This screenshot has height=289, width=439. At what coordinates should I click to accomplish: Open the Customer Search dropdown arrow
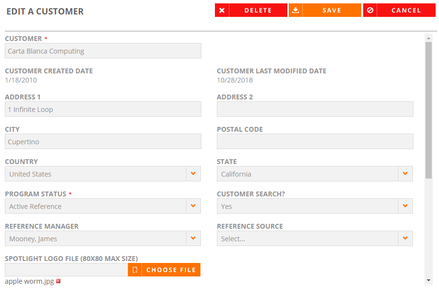[x=405, y=206]
